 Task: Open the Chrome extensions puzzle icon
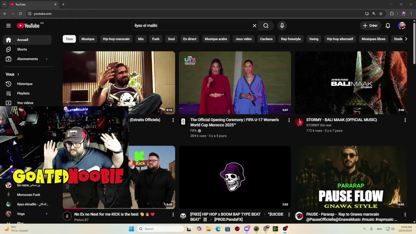coord(392,14)
